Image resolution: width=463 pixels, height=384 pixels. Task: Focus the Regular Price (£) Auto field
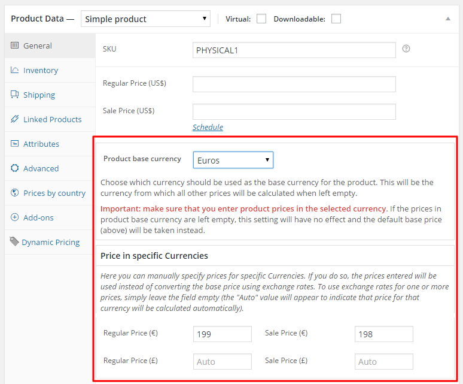pyautogui.click(x=222, y=361)
